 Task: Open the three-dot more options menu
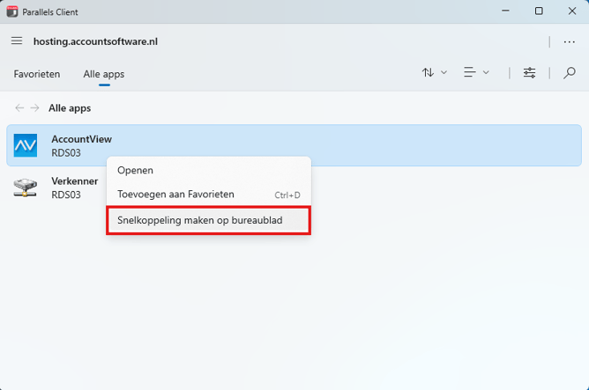(x=569, y=42)
